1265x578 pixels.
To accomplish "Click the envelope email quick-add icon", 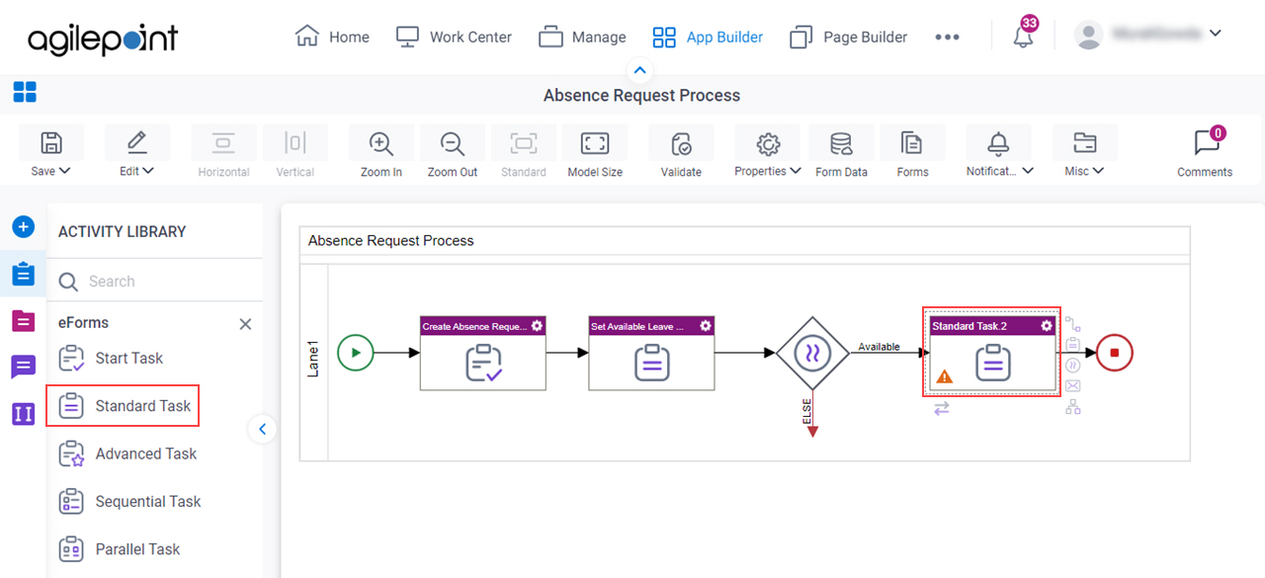I will tap(1072, 385).
